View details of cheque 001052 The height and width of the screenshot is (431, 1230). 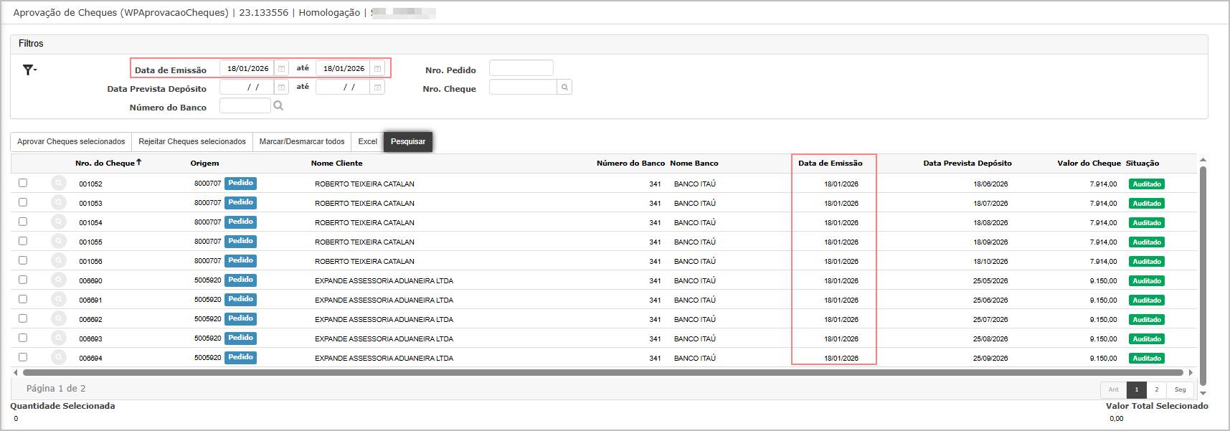(x=59, y=184)
